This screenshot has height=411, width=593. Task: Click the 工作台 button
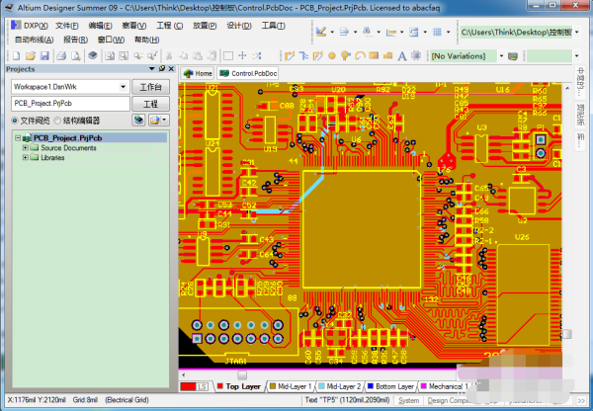click(x=150, y=87)
